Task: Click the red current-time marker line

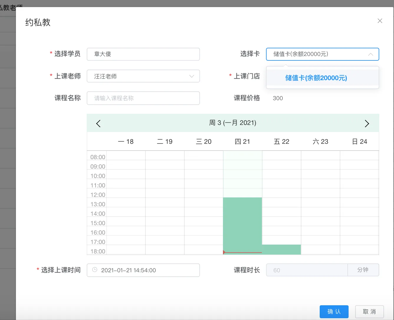Action: (242, 253)
